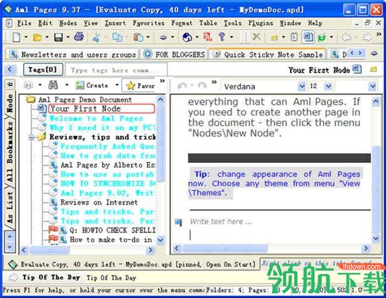Open the Nodes menu
Viewport: 386px width, 298px height.
[x=68, y=23]
